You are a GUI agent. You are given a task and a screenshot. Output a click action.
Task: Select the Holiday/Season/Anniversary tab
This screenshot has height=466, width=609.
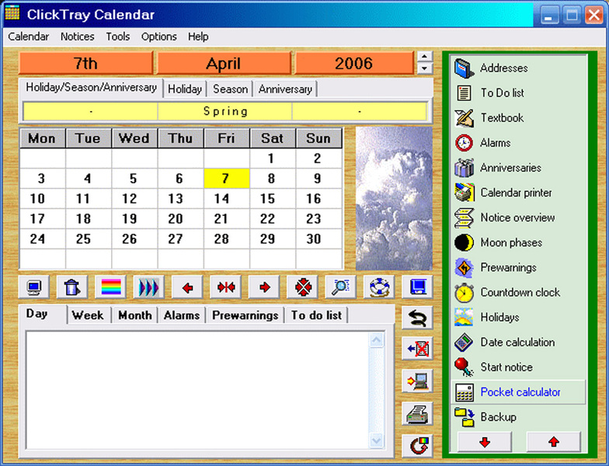tap(92, 88)
